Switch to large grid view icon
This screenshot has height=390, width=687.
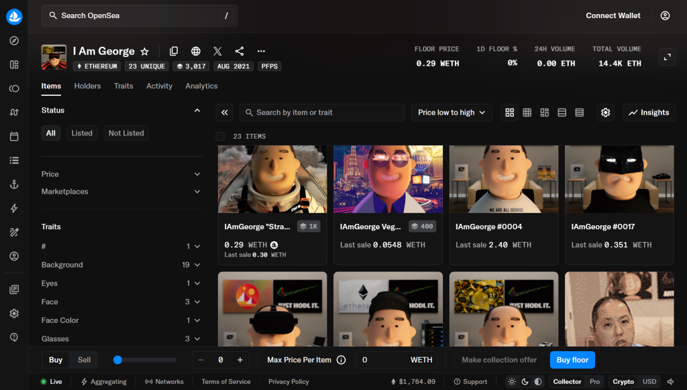[510, 113]
